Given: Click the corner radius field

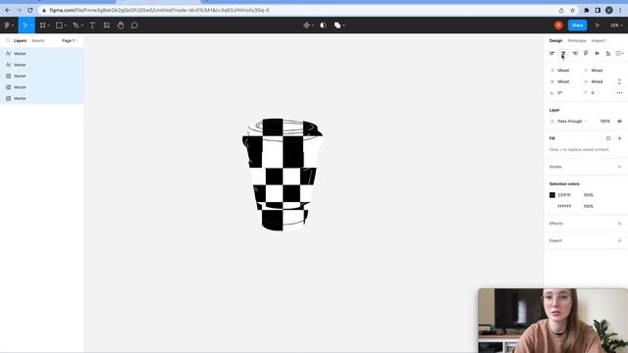Looking at the screenshot, I should (x=594, y=92).
